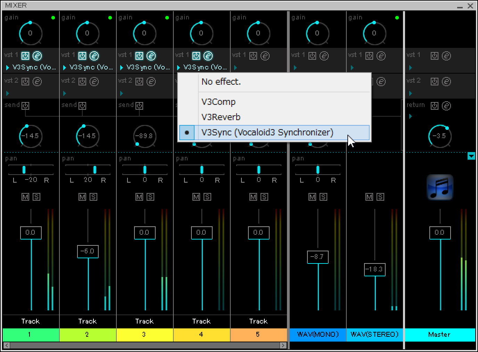Toggle vst 1 power on Track 3
Image resolution: width=478 pixels, height=352 pixels.
[139, 56]
